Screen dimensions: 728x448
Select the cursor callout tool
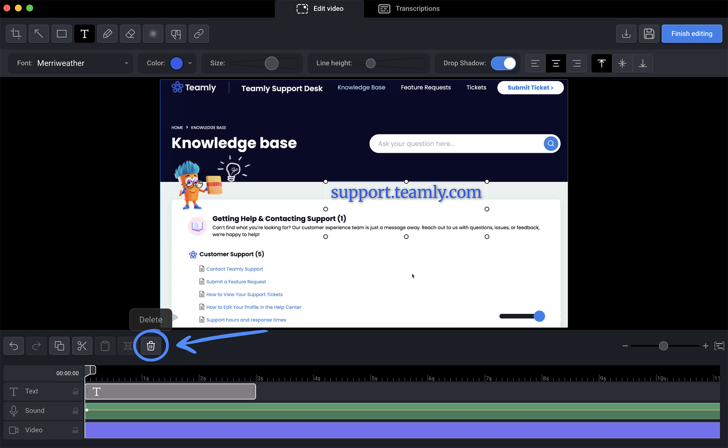pyautogui.click(x=176, y=34)
